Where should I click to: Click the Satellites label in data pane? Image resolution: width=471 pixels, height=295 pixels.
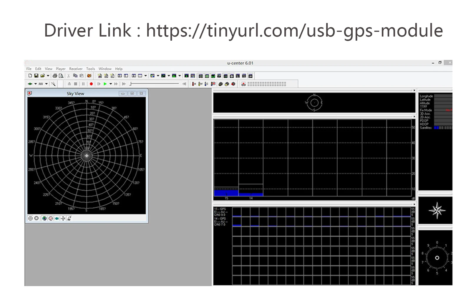(426, 128)
